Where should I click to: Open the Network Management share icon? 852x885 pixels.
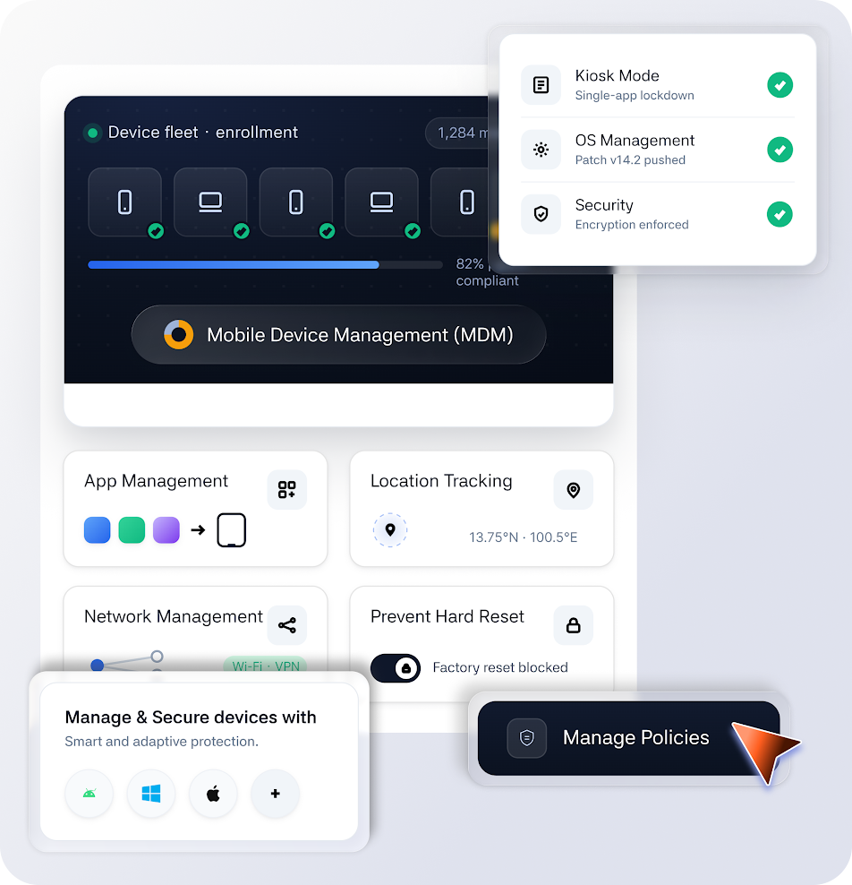pos(287,625)
